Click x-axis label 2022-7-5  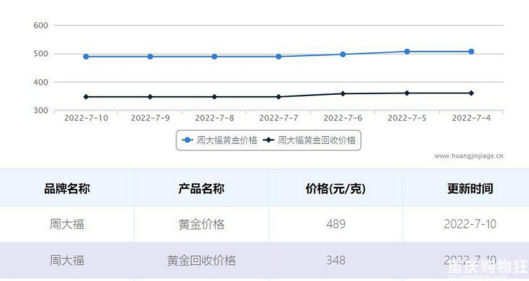(407, 118)
